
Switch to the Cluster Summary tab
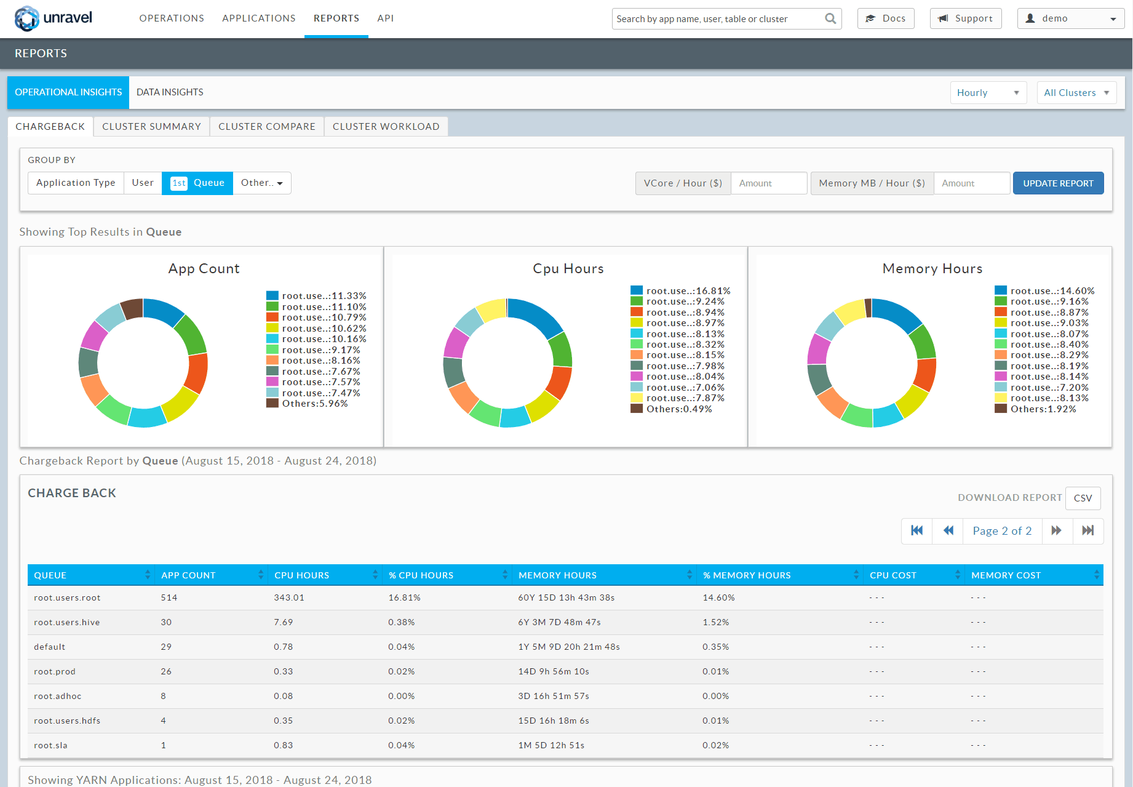(151, 126)
